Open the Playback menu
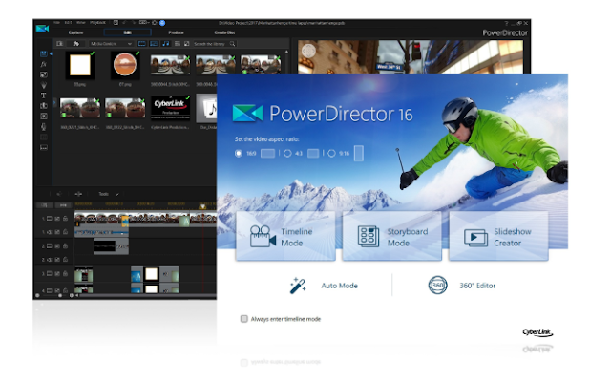Screen dimensions: 611x383 [x=97, y=23]
